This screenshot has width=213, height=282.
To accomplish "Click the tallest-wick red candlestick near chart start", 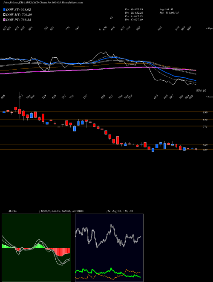I will pyautogui.click(x=20, y=112).
